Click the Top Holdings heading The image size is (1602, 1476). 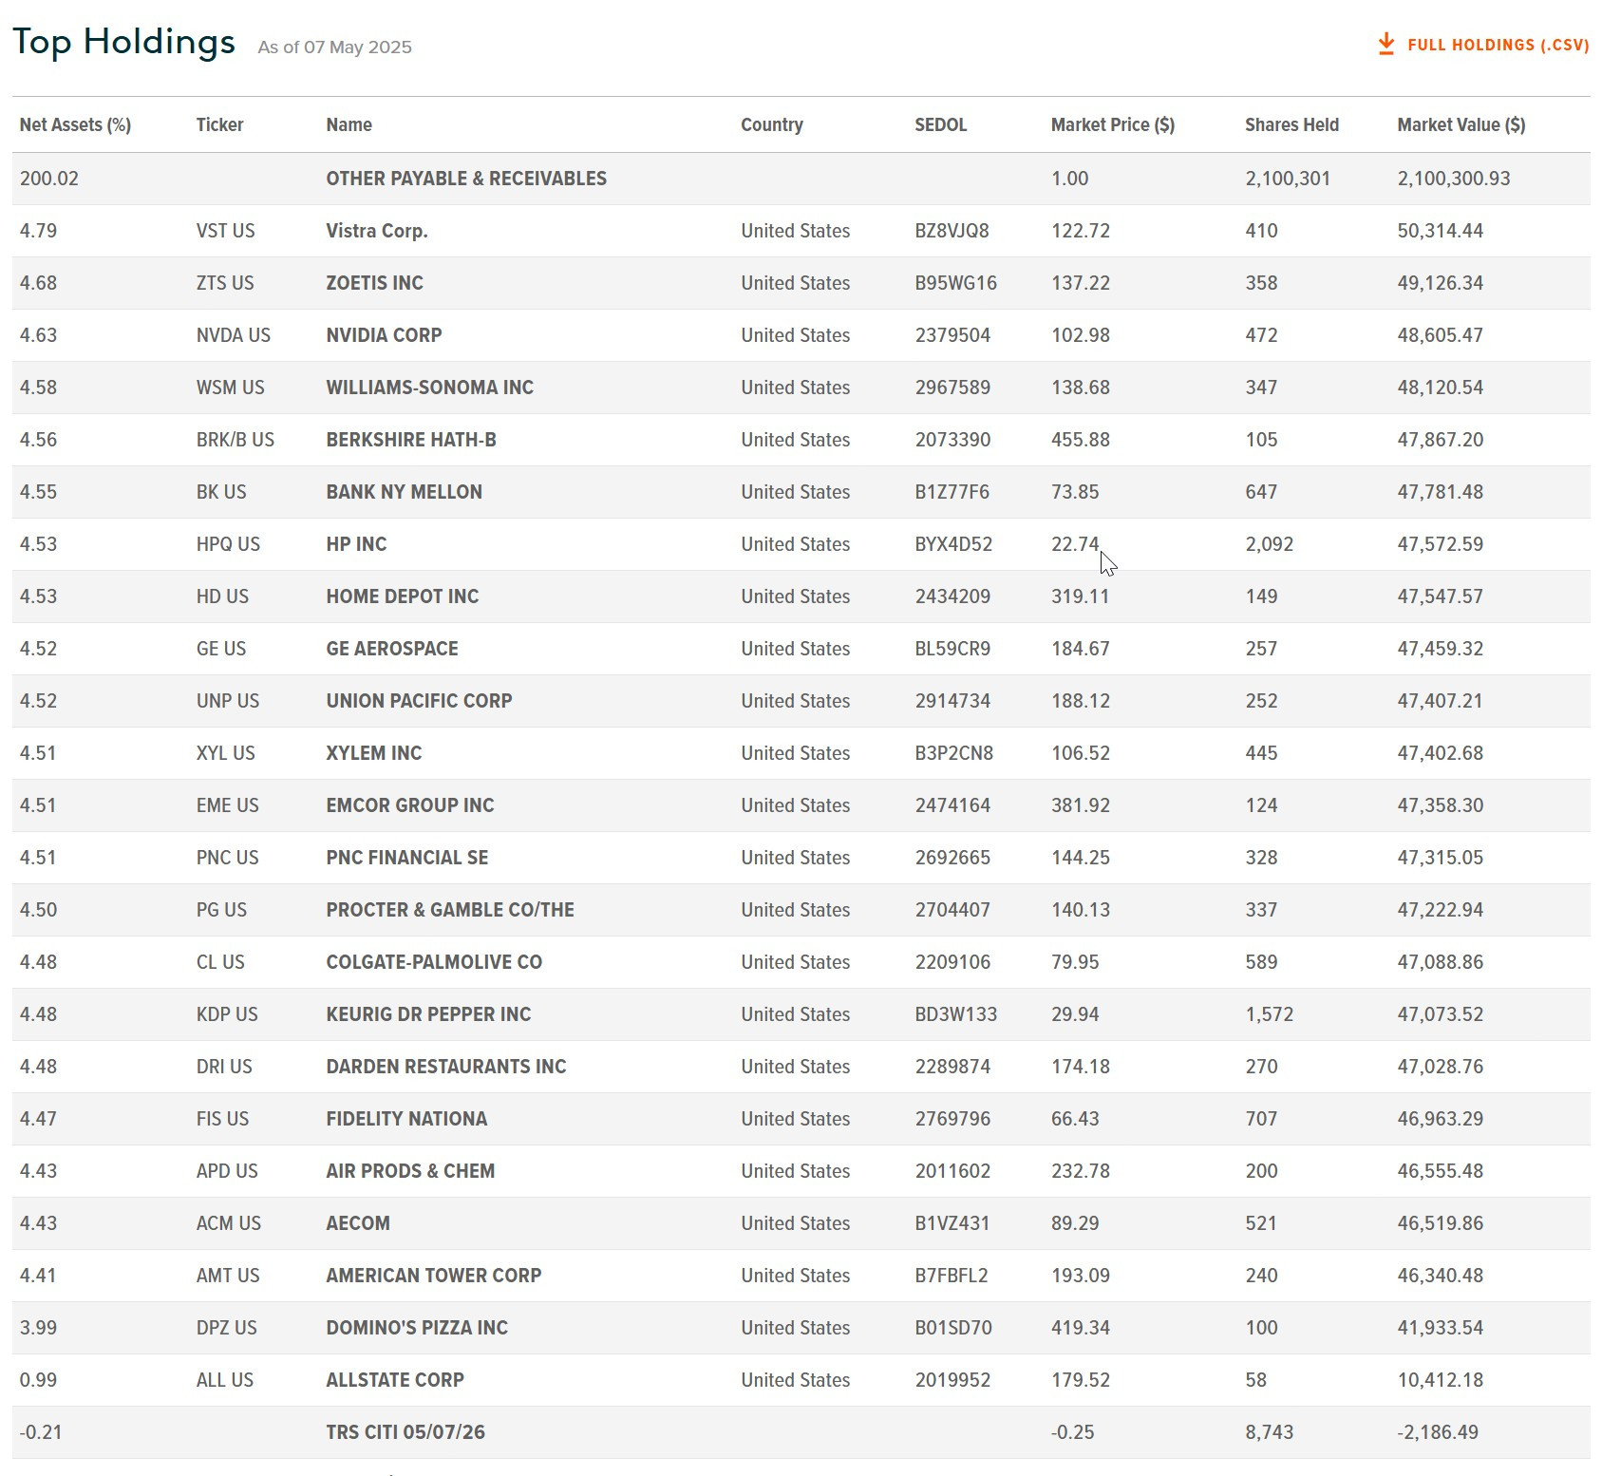coord(123,42)
